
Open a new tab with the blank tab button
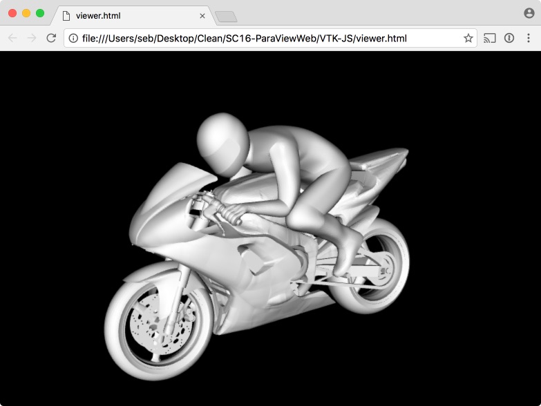tap(226, 17)
